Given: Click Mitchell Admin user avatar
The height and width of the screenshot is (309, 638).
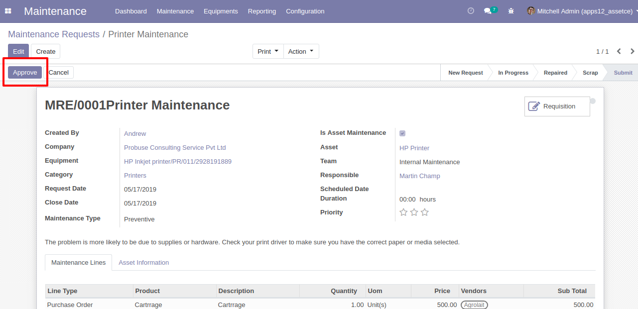Looking at the screenshot, I should point(531,11).
